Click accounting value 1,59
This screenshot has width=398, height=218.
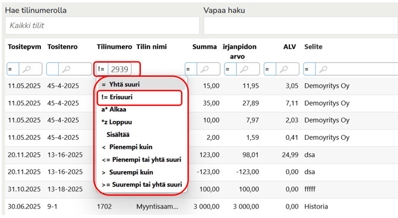point(252,138)
